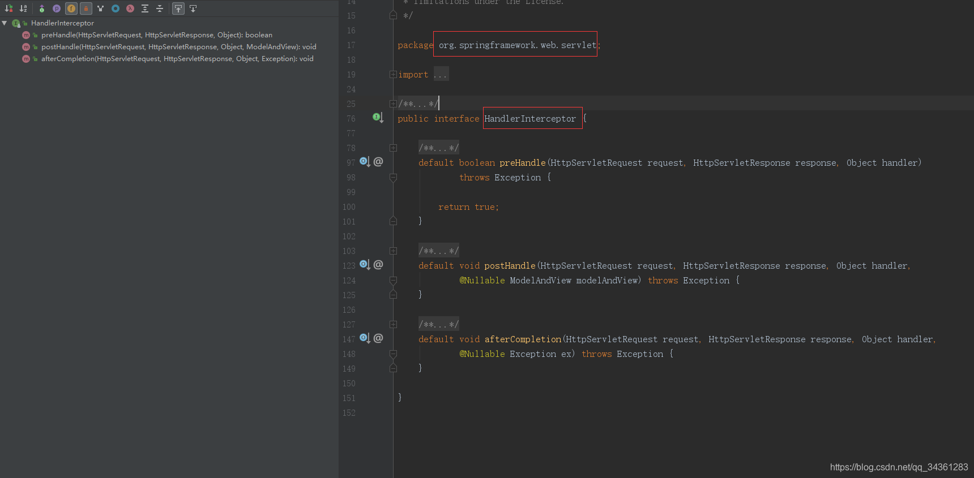974x478 pixels.
Task: Collapse afterCompletion fold marker at line 148
Action: [x=393, y=354]
